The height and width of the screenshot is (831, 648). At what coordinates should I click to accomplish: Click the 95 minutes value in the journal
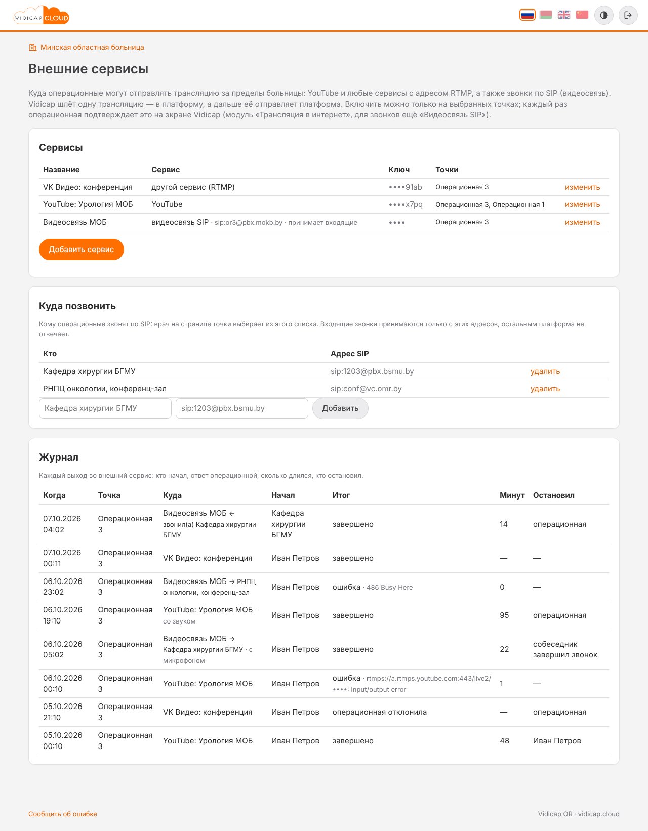504,615
